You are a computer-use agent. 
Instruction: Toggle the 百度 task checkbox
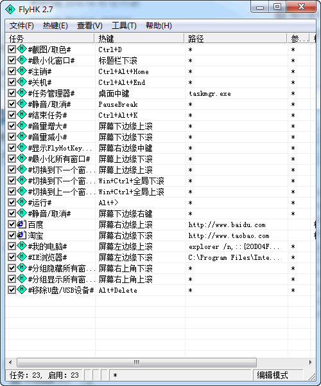12,225
